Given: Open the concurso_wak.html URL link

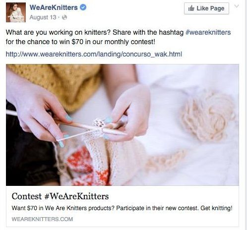Looking at the screenshot, I should tap(94, 54).
